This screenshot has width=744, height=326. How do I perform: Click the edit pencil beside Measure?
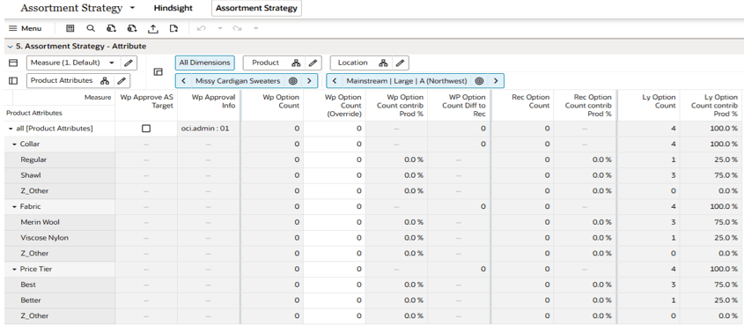coord(128,63)
